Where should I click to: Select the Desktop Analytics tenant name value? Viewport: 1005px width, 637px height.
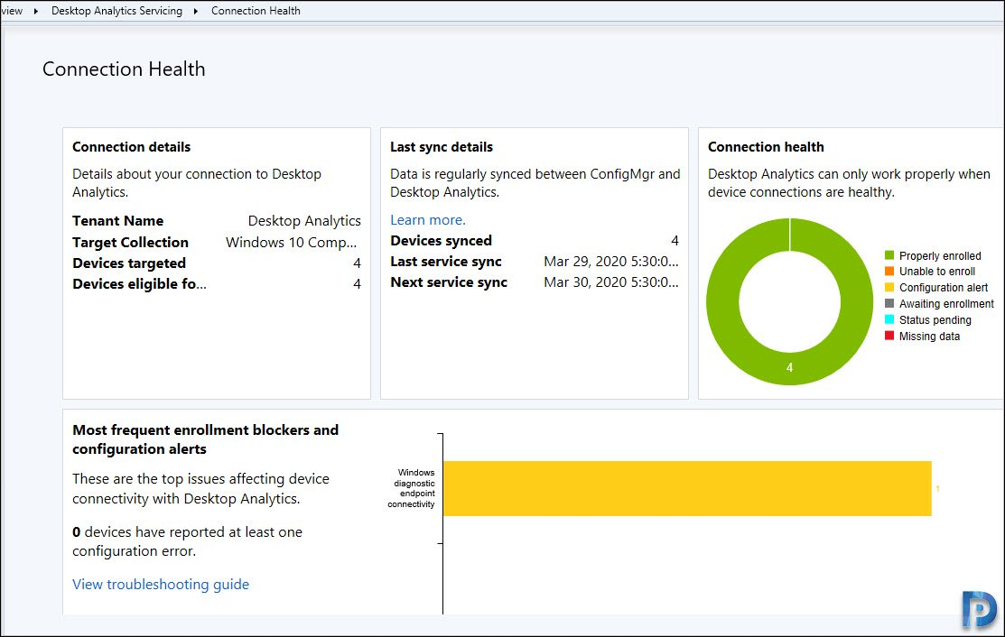coord(304,221)
